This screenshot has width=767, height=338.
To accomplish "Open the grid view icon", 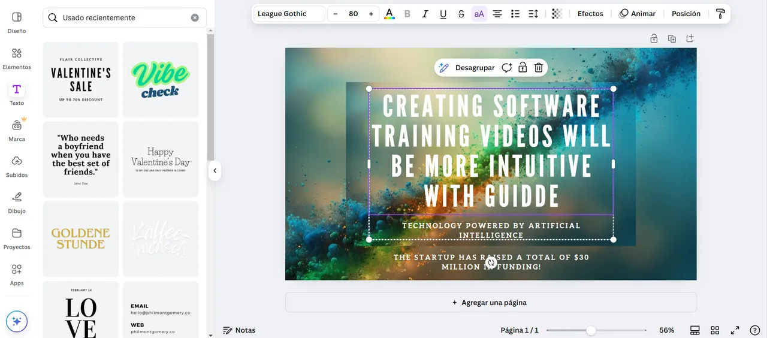I will [715, 330].
